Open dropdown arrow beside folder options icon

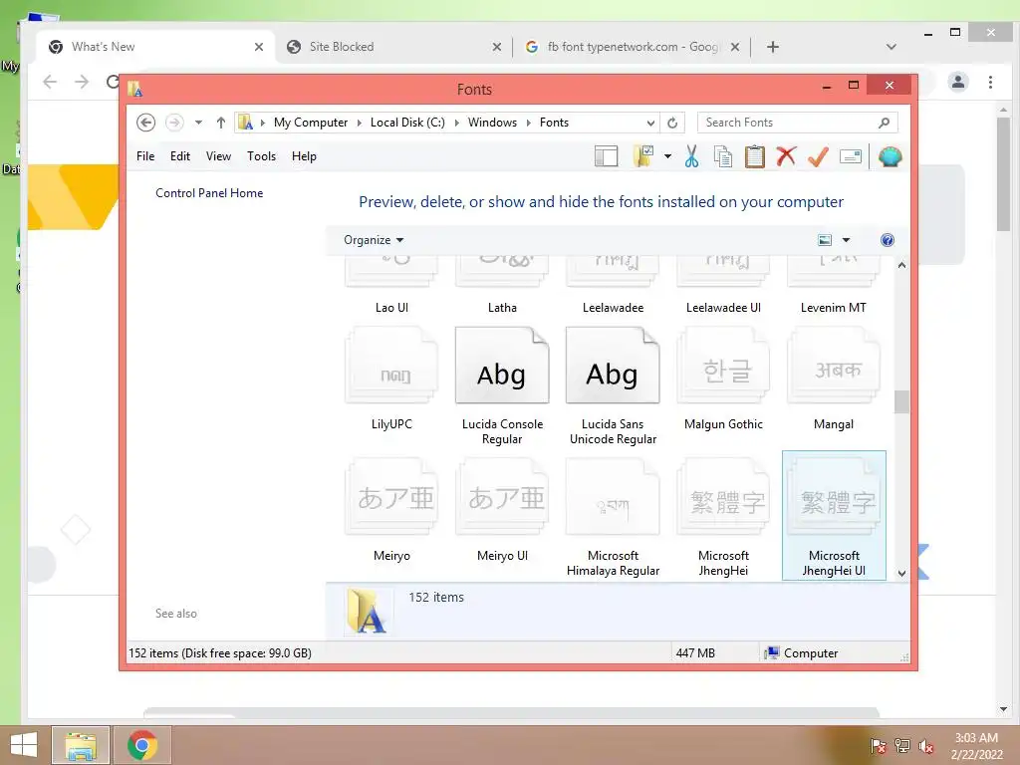point(667,156)
